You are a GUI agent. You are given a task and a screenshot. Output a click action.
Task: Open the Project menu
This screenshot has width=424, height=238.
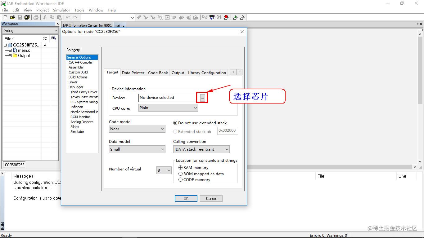click(x=43, y=10)
